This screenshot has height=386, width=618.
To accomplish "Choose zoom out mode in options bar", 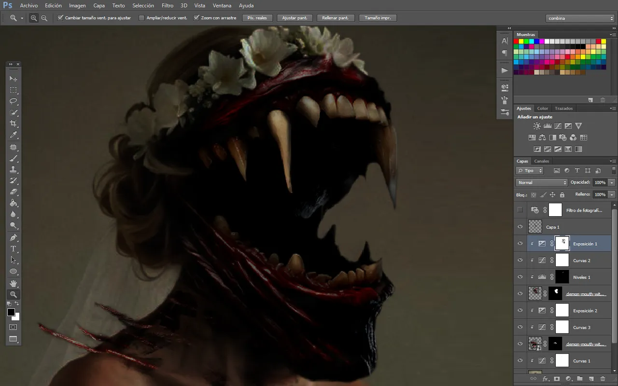I will point(44,18).
